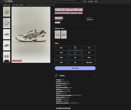This screenshot has width=131, height=110.
Task: Follow the Moda urbana: sneakers breadcrumb
Action: click(x=18, y=5)
